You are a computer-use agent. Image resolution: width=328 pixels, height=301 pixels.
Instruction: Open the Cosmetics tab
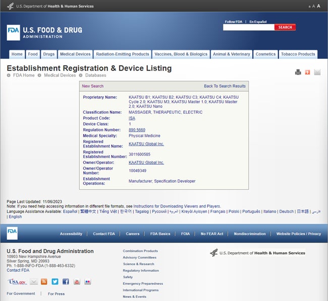coord(265,54)
